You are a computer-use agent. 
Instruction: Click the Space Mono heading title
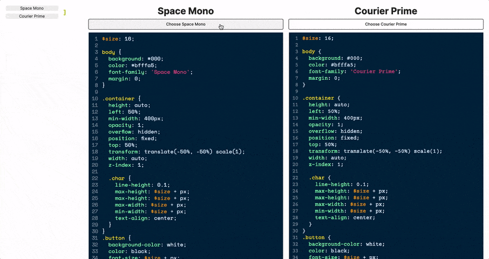click(185, 11)
